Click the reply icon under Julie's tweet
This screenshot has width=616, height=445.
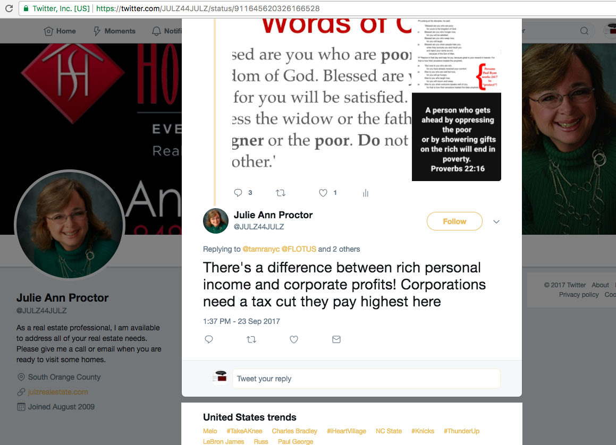[208, 339]
